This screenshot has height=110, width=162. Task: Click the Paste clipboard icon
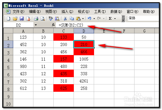point(78,19)
